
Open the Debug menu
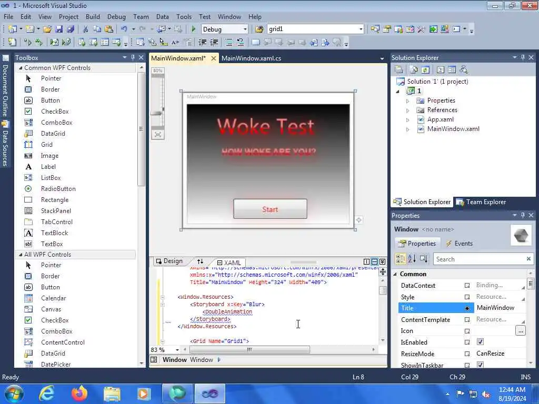tap(116, 16)
